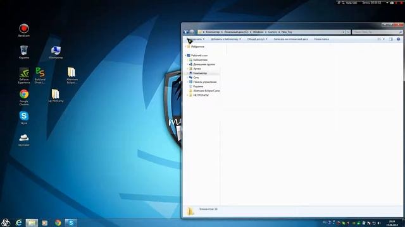Screen dimensions: 405x227
Task: Open the taskbar clock and date
Action: pyautogui.click(x=392, y=223)
